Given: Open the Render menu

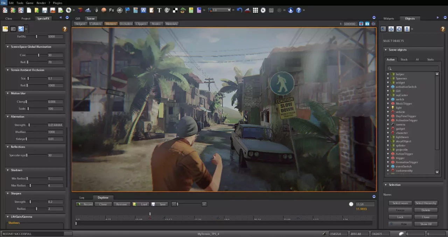Looking at the screenshot, I should (x=41, y=3).
